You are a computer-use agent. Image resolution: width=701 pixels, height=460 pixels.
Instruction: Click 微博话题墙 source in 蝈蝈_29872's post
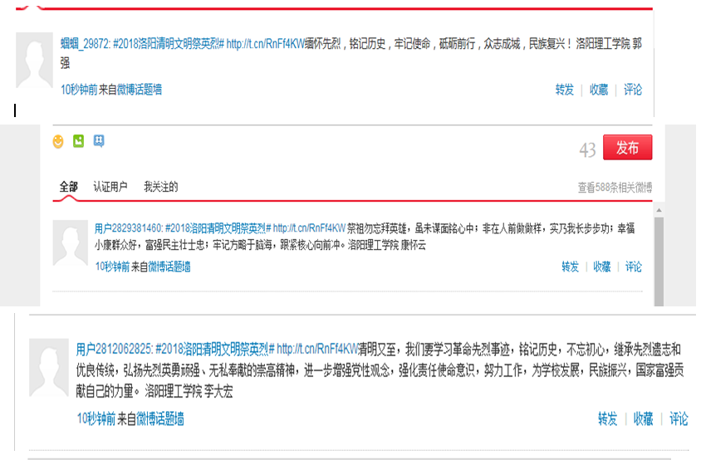(140, 90)
